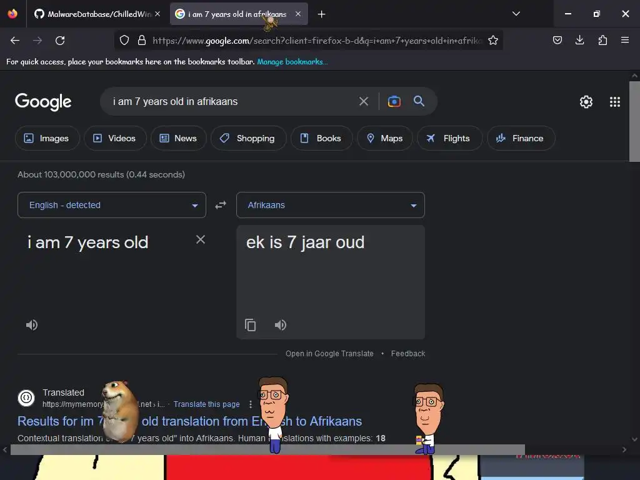The height and width of the screenshot is (480, 640).
Task: Filter results by Finance
Action: click(521, 138)
